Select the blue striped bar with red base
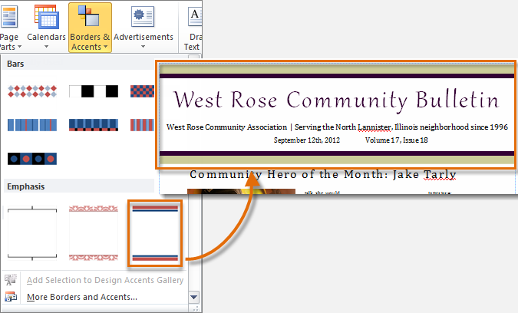Image resolution: width=518 pixels, height=313 pixels. coord(93,124)
